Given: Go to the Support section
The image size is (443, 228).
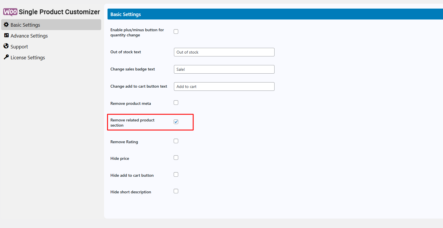Looking at the screenshot, I should point(19,47).
